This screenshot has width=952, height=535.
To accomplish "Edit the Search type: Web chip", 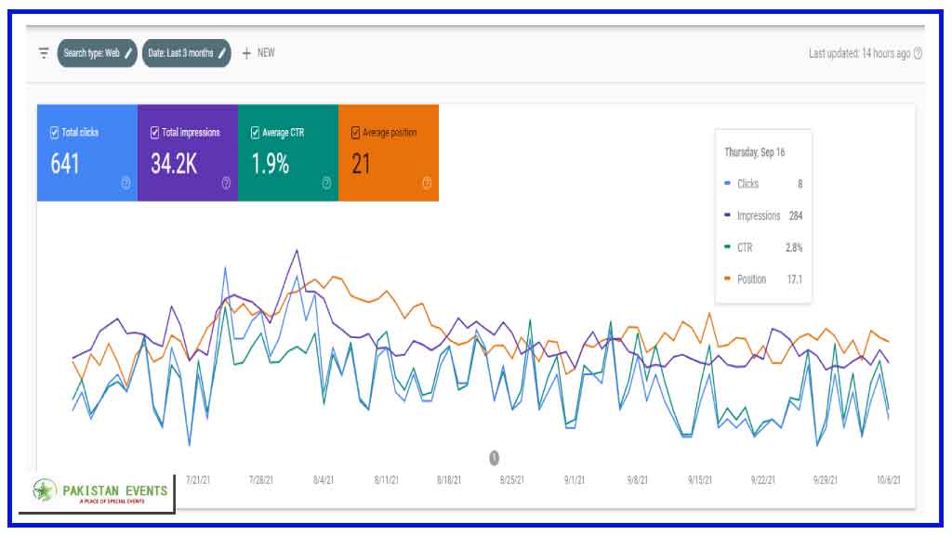I will (97, 53).
